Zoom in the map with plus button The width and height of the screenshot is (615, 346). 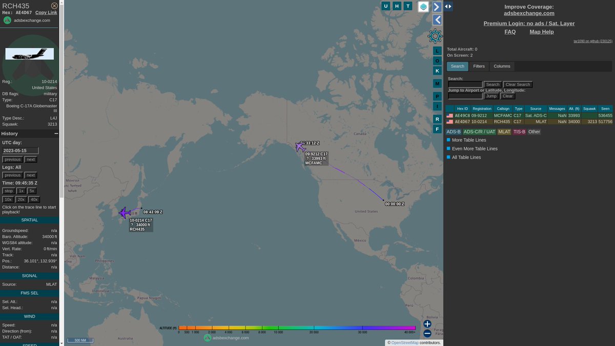point(427,324)
